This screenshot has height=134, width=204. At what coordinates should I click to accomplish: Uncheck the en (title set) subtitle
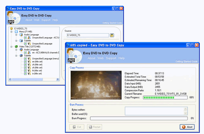coord(25,62)
